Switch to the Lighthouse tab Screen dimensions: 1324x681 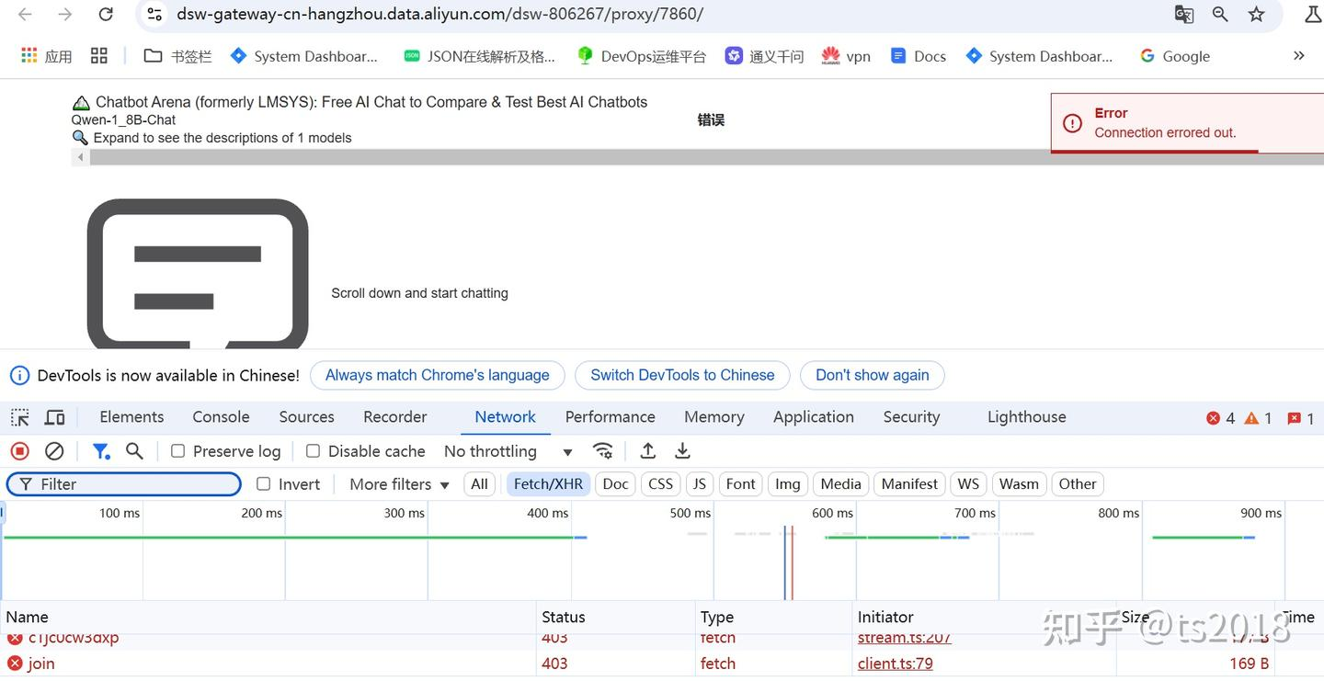[x=1027, y=417]
